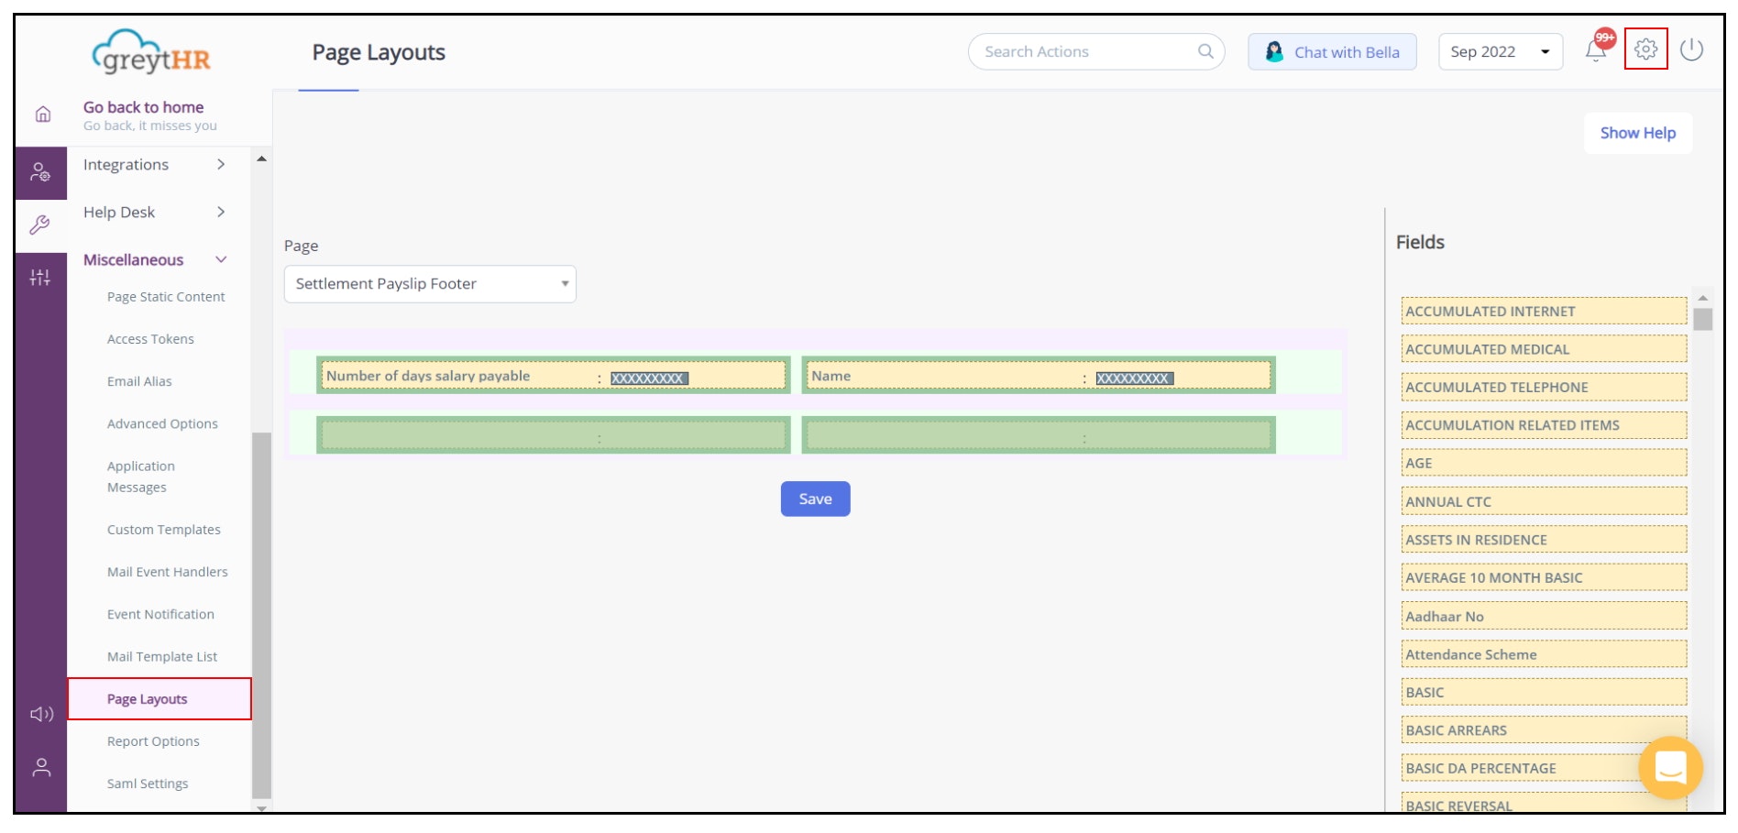Select Attendance Scheme field

point(1544,654)
